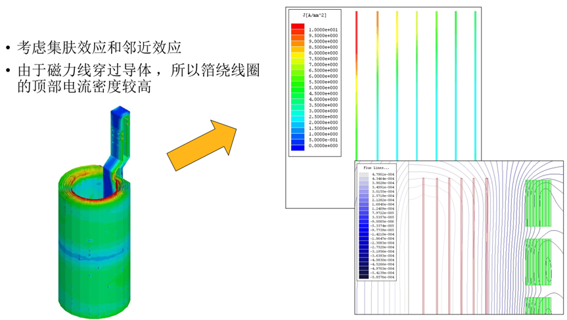Click the legend value 9.0000e+000
567x320 pixels.
[323, 41]
